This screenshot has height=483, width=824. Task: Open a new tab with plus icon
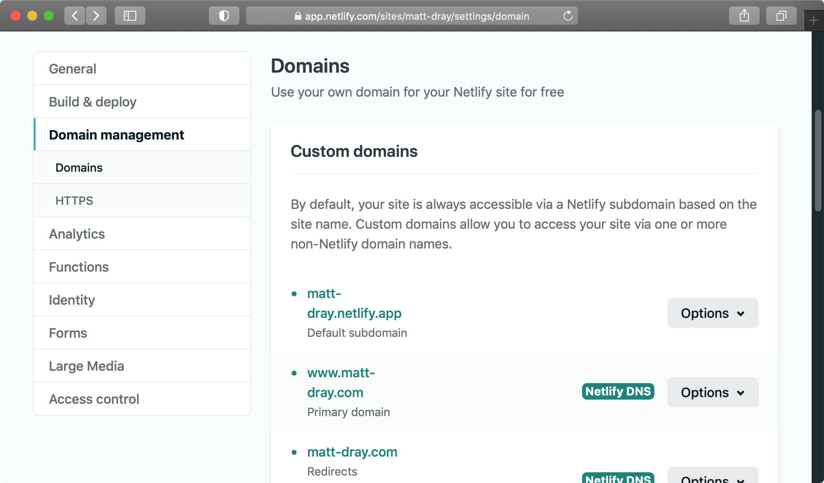click(814, 20)
